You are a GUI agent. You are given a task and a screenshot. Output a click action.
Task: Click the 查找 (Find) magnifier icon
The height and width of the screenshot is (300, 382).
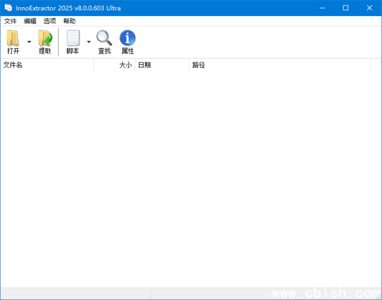coord(104,39)
